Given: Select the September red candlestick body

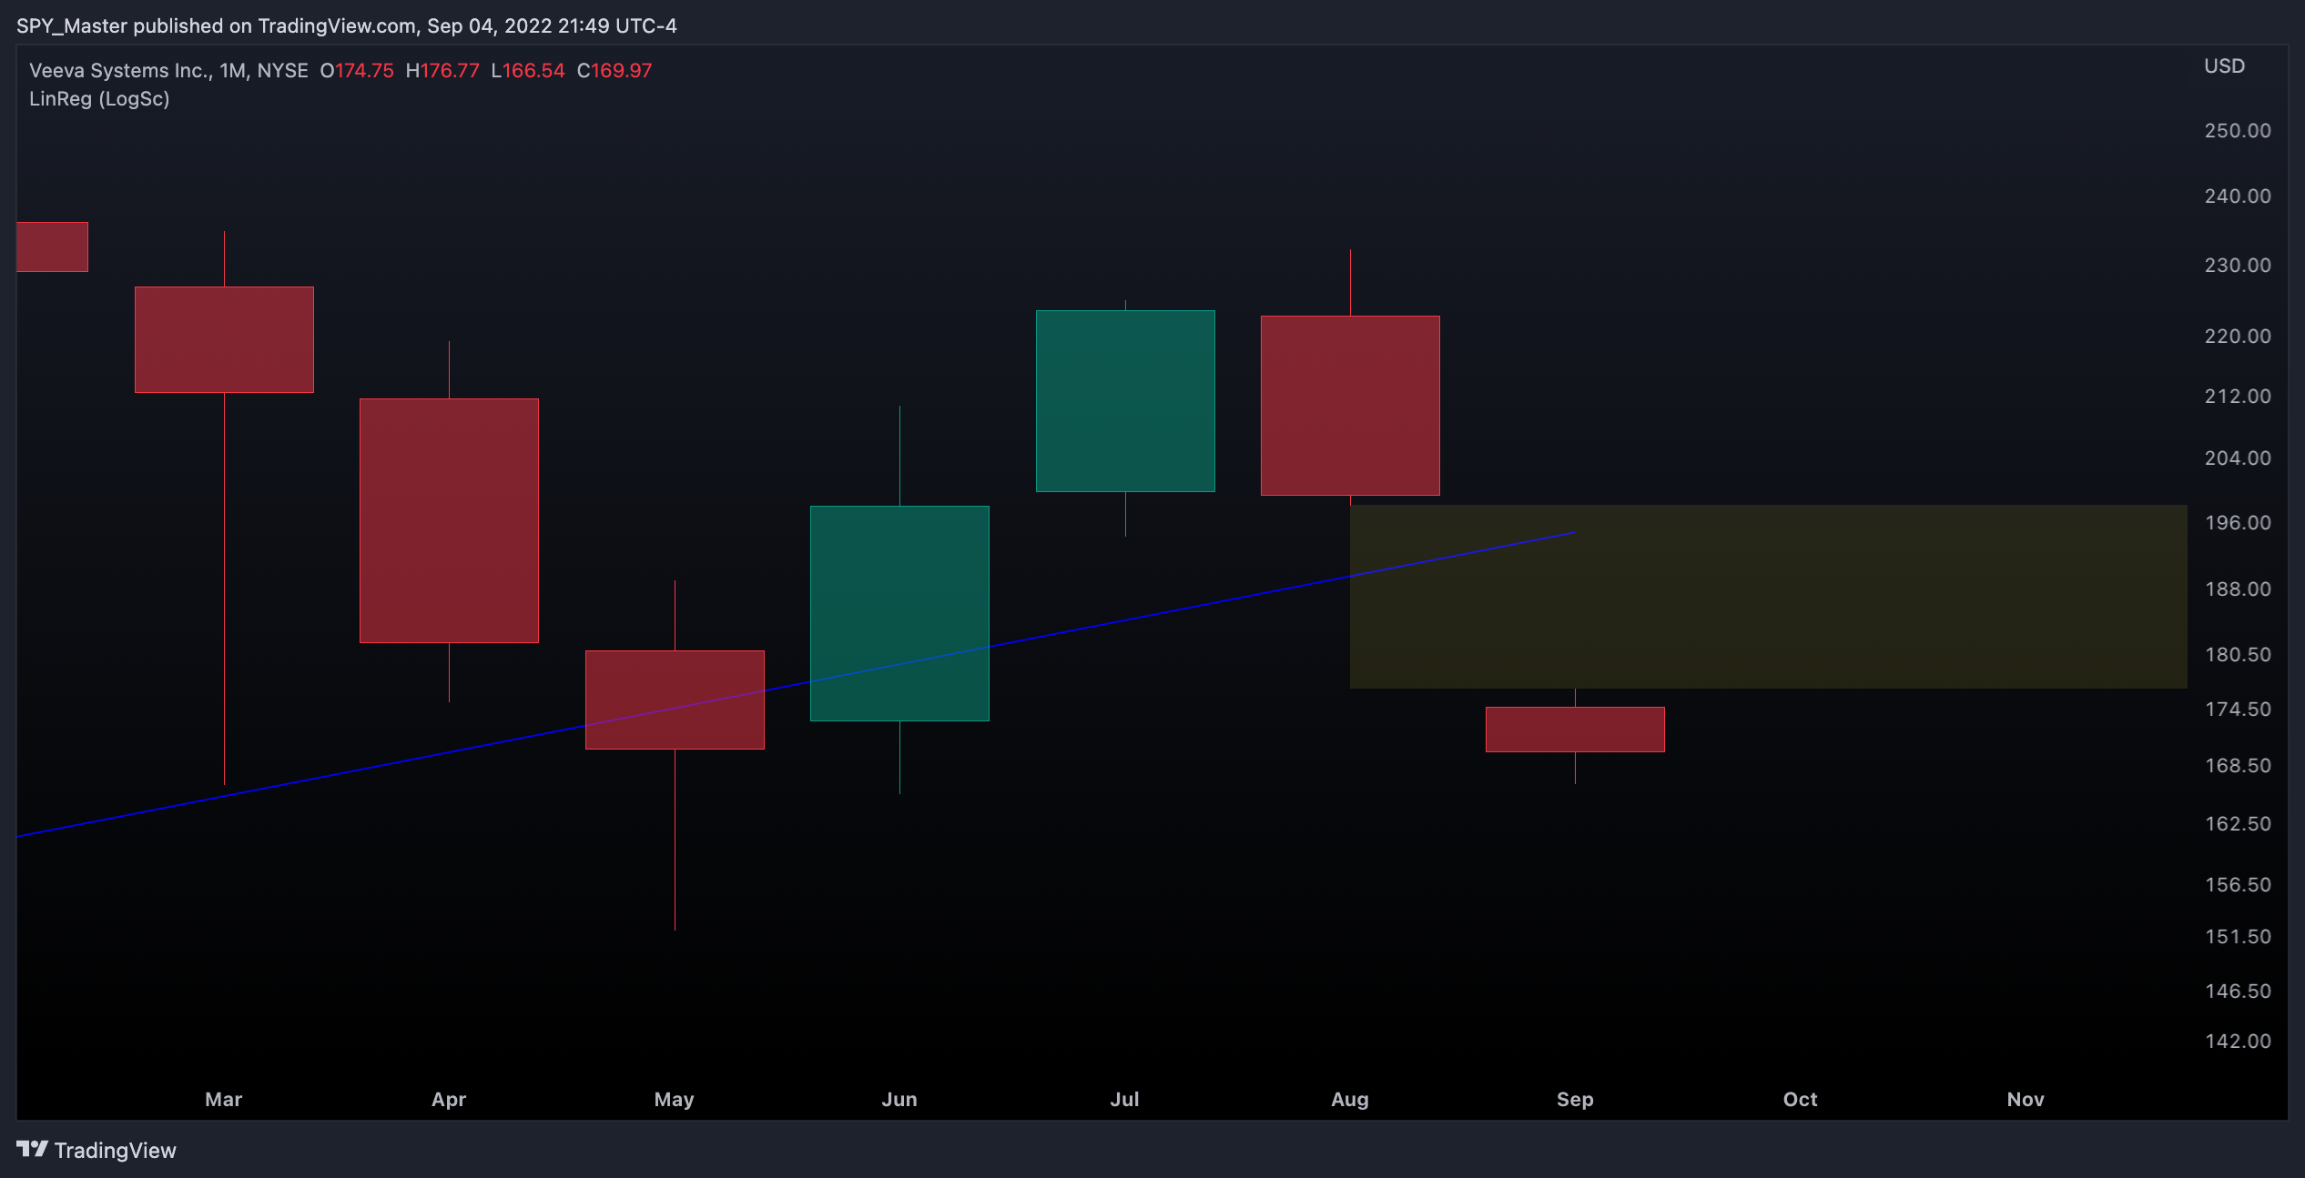Looking at the screenshot, I should 1575,730.
